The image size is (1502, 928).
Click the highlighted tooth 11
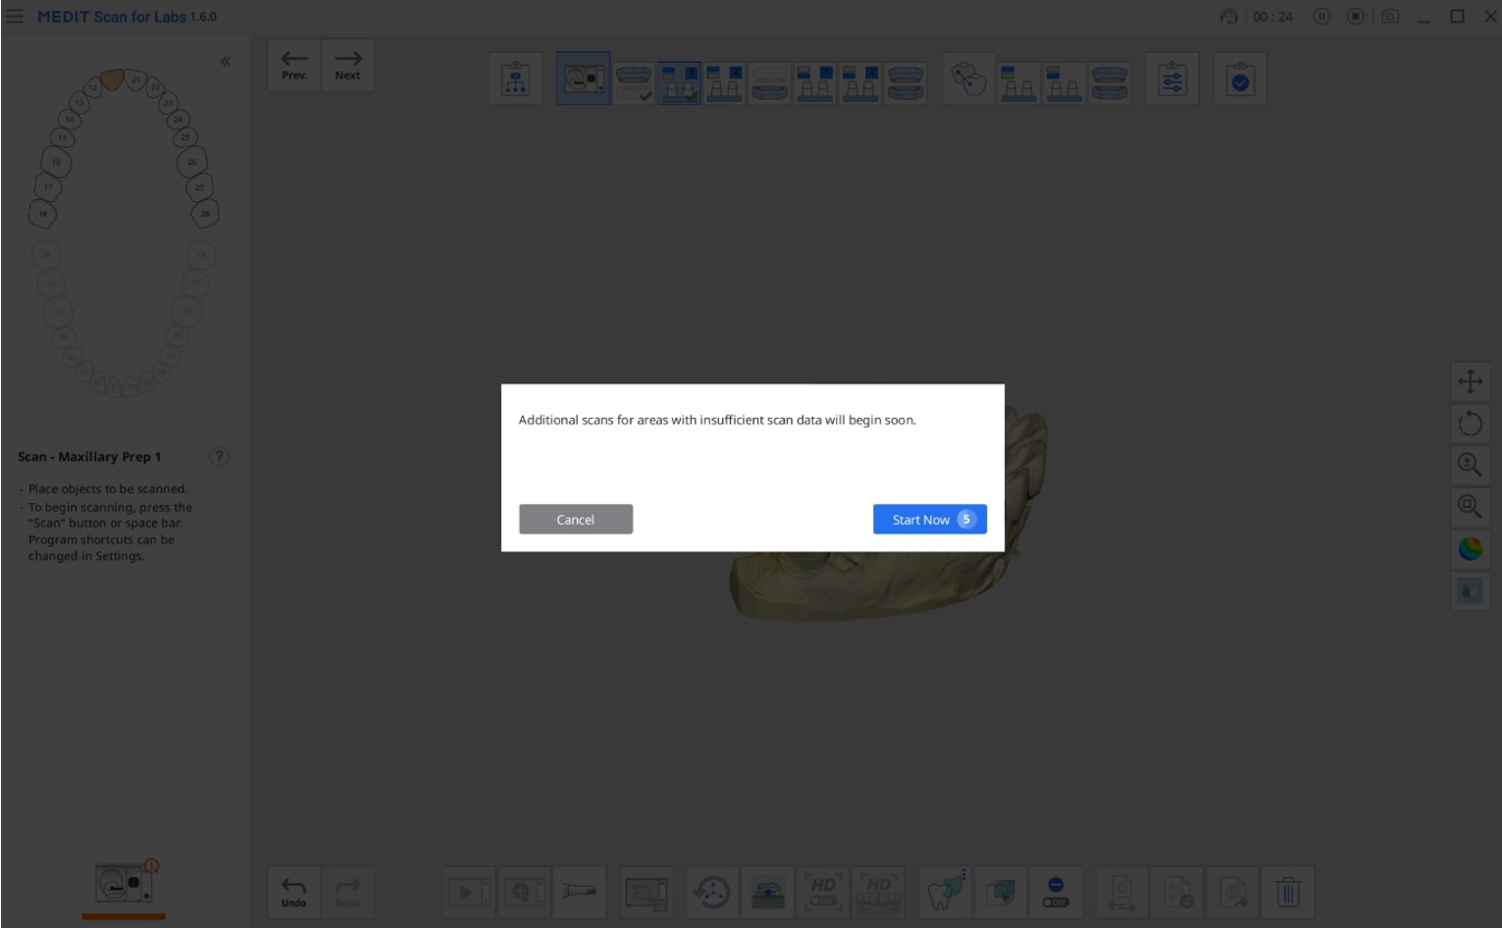(112, 79)
